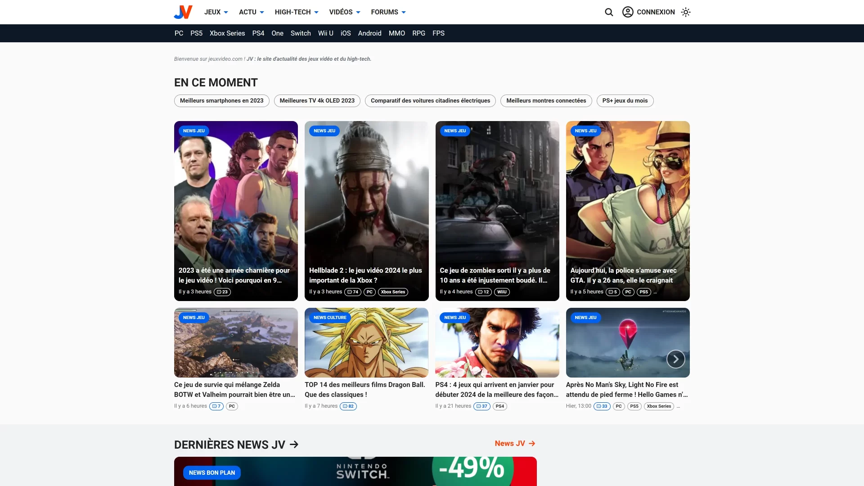Click Xbox Series tag on Light No Fire
Image resolution: width=864 pixels, height=486 pixels.
pyautogui.click(x=659, y=406)
